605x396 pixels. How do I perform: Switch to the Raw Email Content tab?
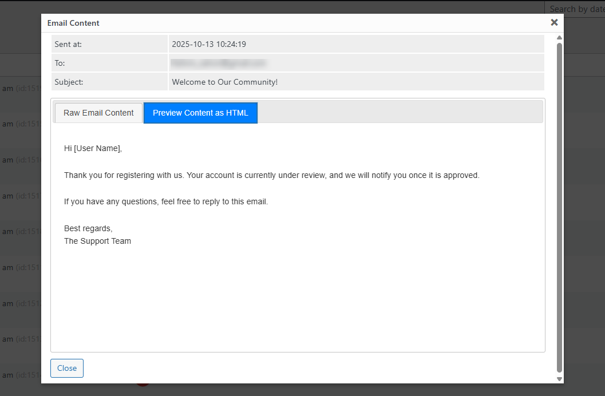tap(98, 113)
